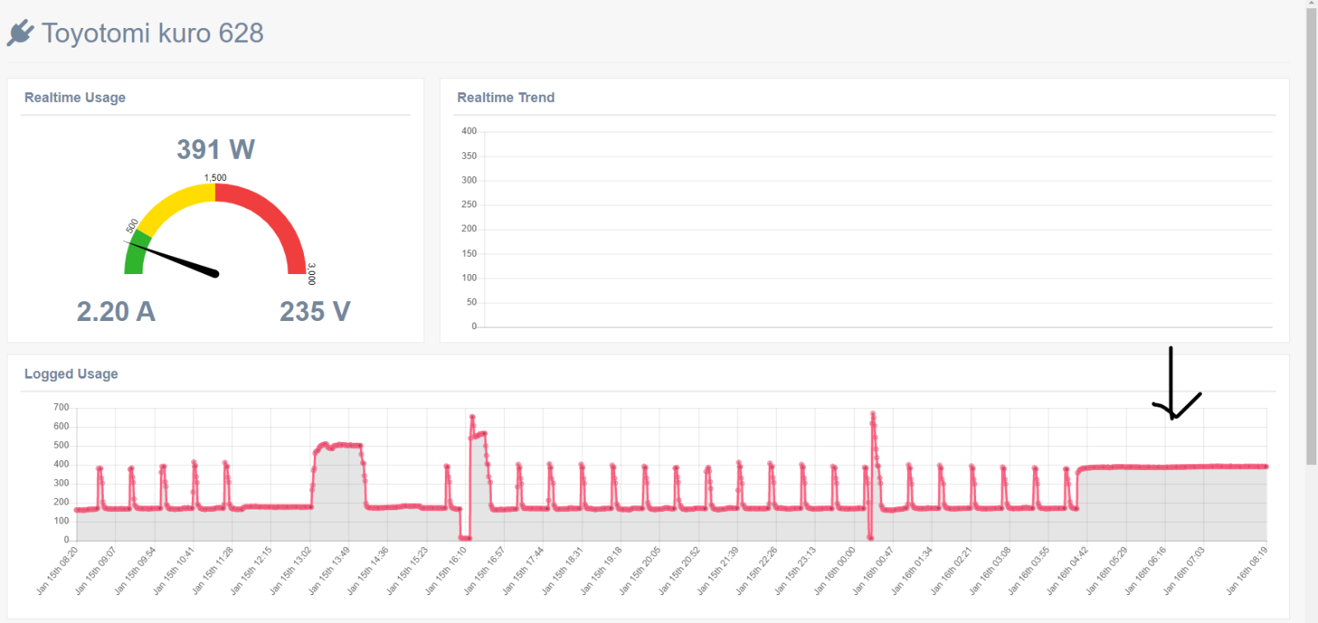
Task: Click the vertical page scrollbar thumb
Action: pyautogui.click(x=1311, y=235)
